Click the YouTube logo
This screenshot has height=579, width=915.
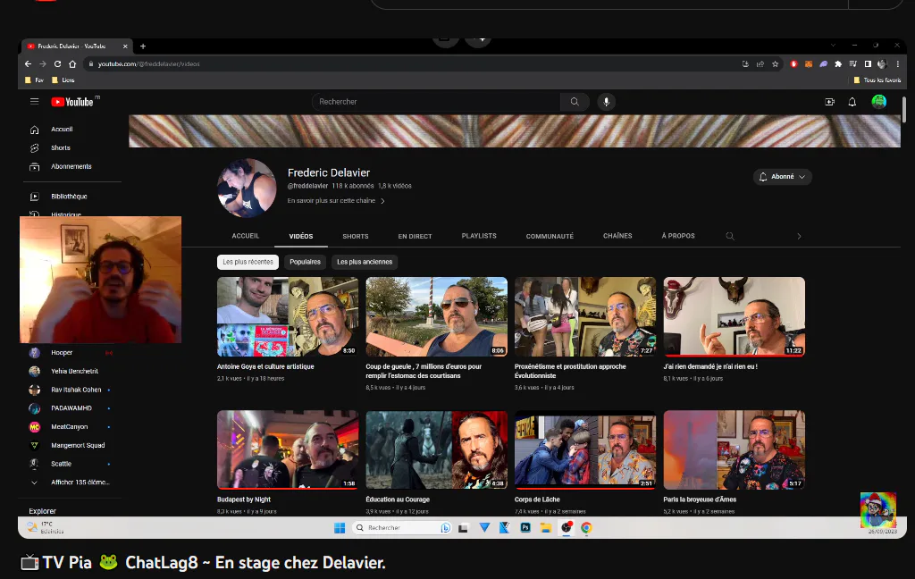point(72,102)
